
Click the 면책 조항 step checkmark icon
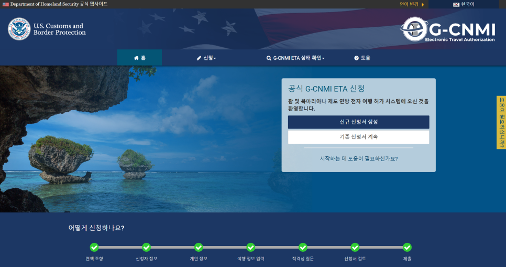94,247
